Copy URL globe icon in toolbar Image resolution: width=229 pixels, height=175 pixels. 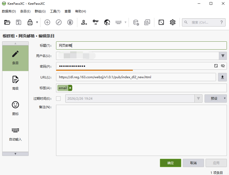(107, 22)
